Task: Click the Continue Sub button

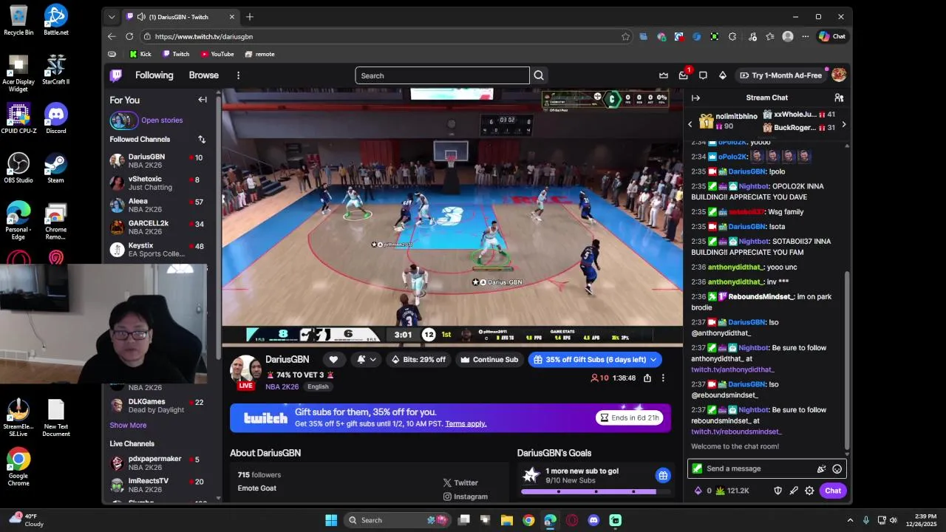Action: 489,360
